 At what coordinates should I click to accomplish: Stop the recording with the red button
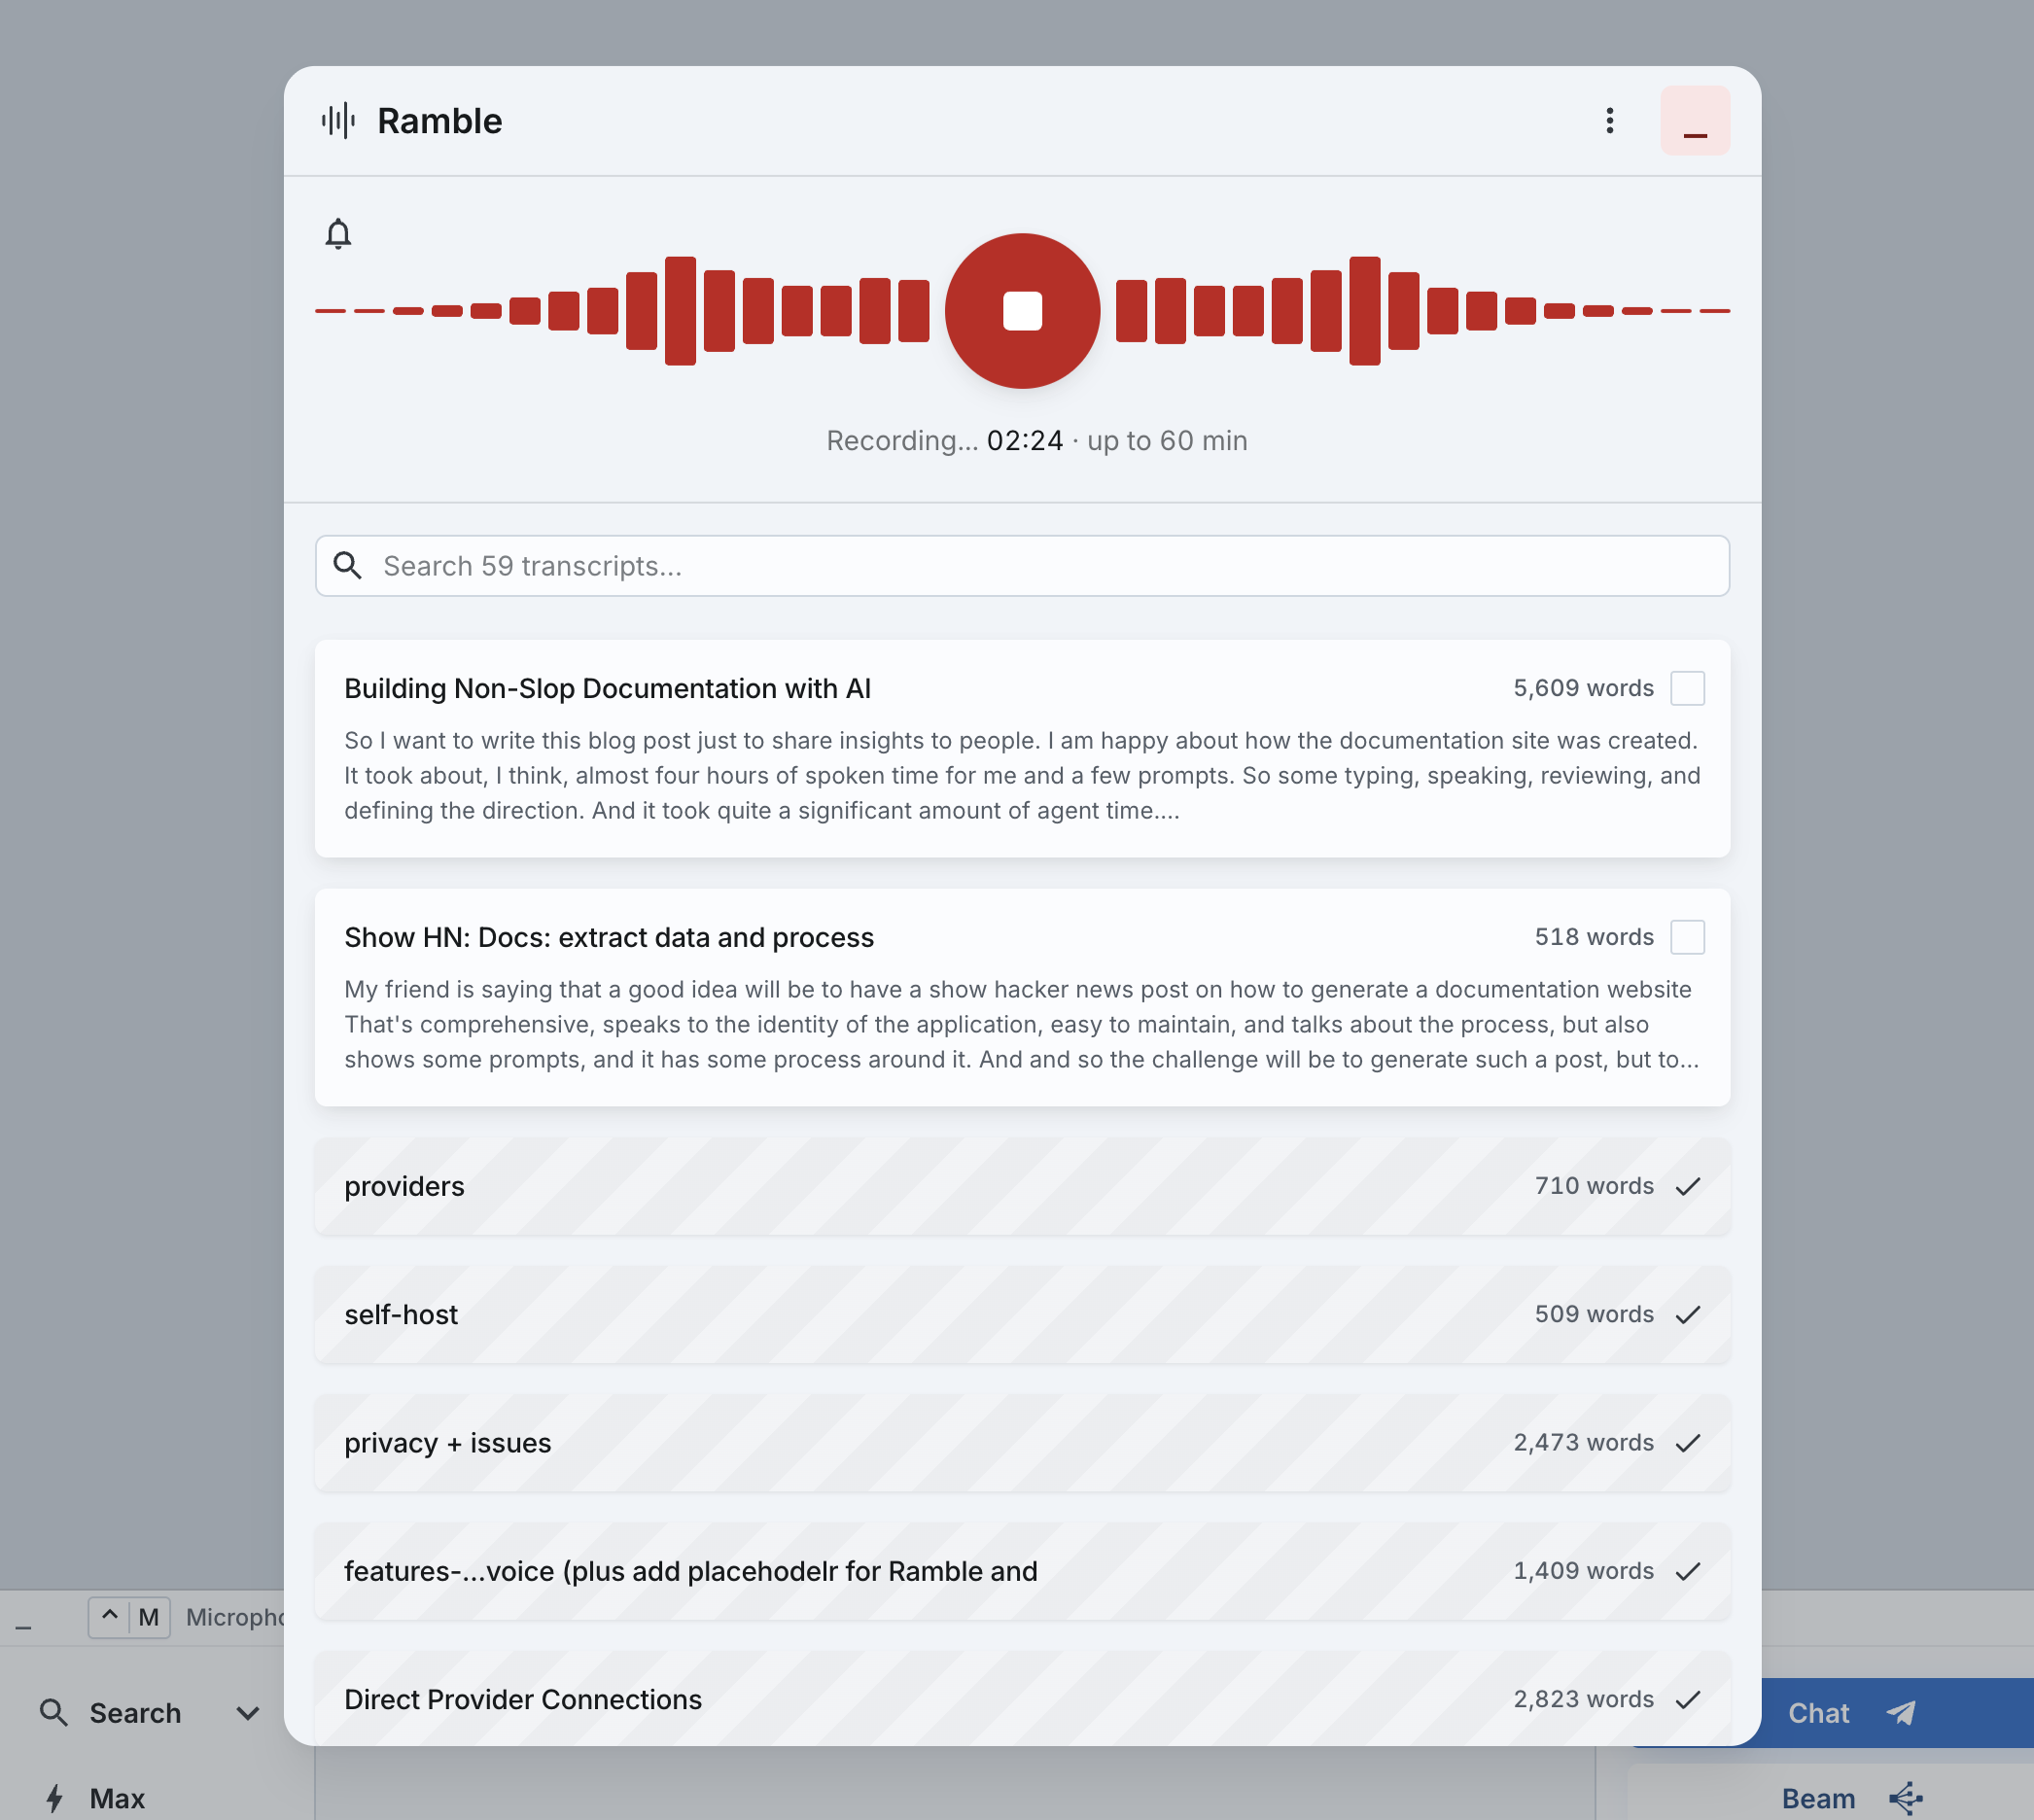pyautogui.click(x=1022, y=311)
